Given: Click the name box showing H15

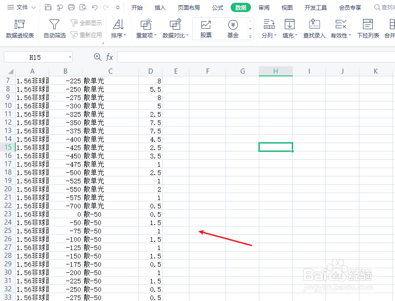Looking at the screenshot, I should (35, 57).
